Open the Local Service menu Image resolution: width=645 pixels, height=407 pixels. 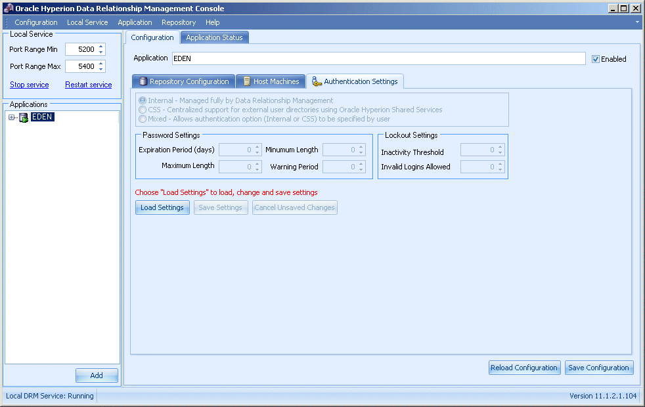[87, 22]
